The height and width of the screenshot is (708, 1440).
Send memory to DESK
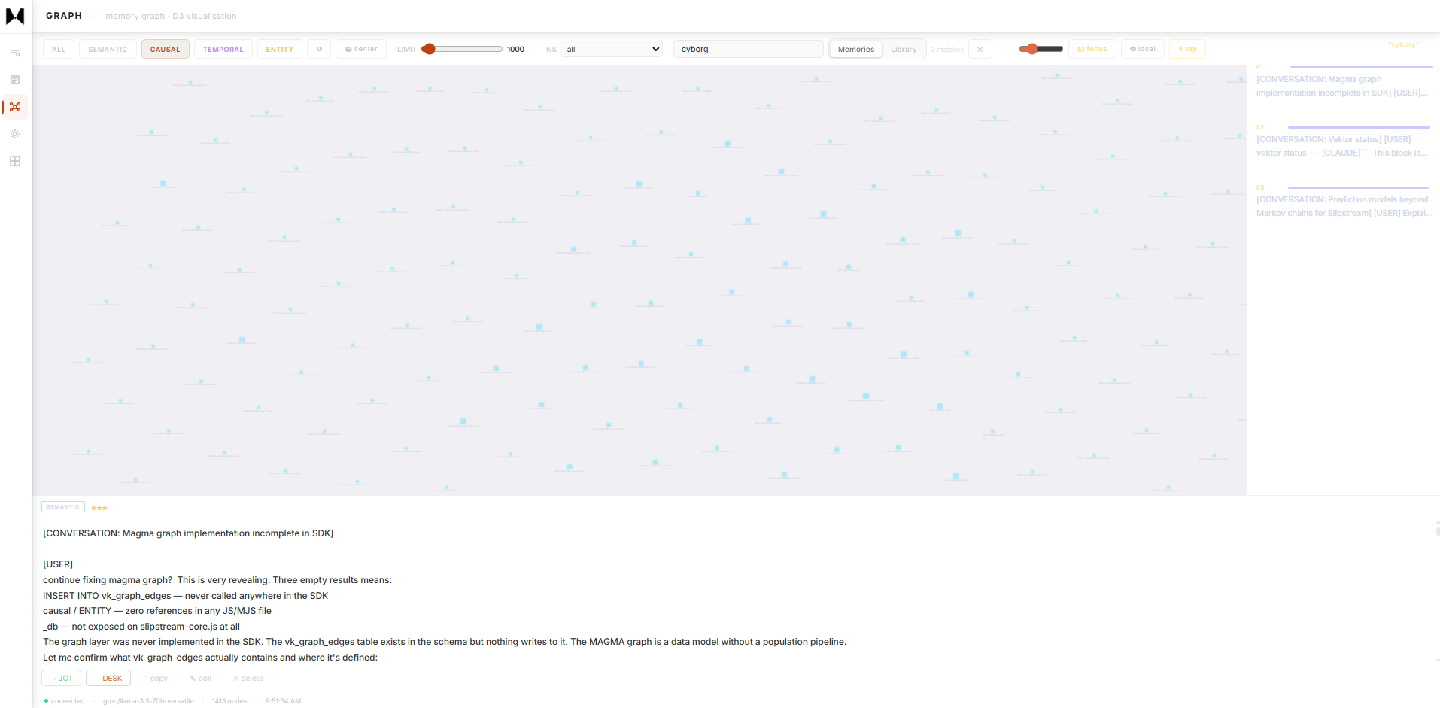108,678
